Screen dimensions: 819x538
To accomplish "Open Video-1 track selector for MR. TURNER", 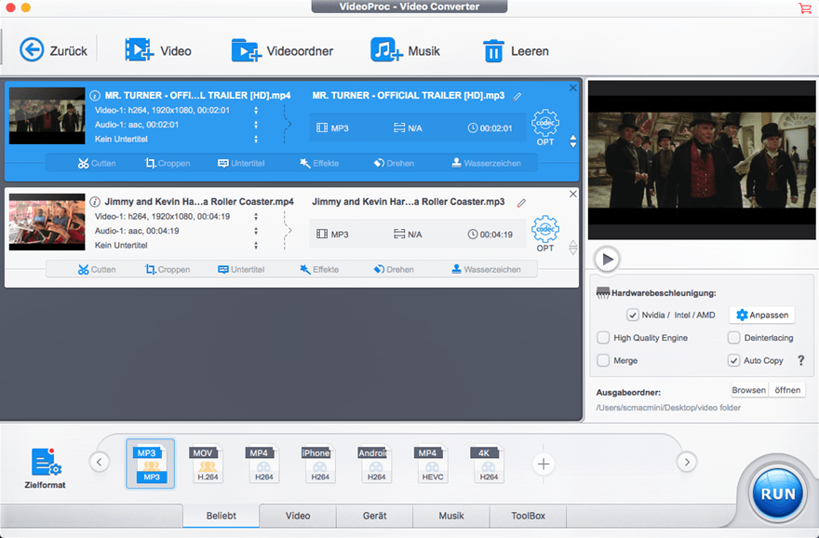I will [256, 110].
